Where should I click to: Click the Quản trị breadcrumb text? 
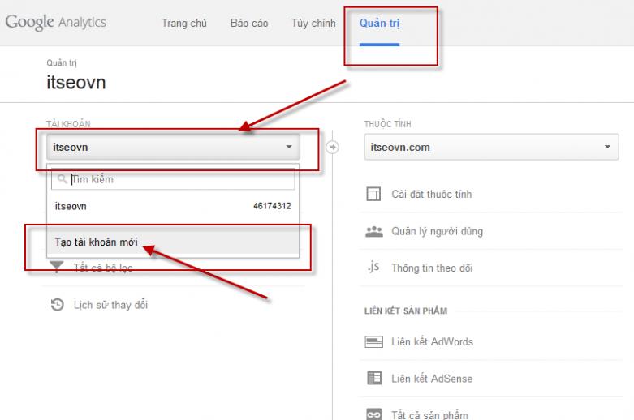click(x=62, y=63)
